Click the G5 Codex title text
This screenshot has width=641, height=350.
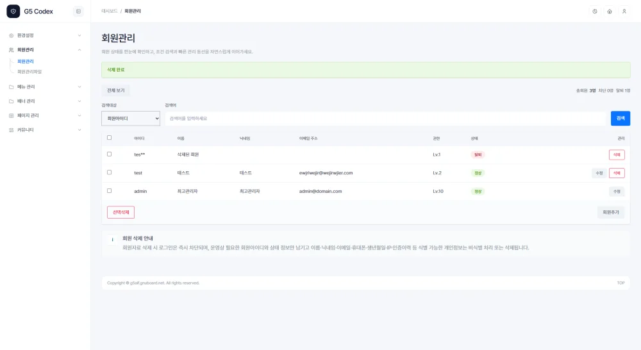(x=38, y=12)
